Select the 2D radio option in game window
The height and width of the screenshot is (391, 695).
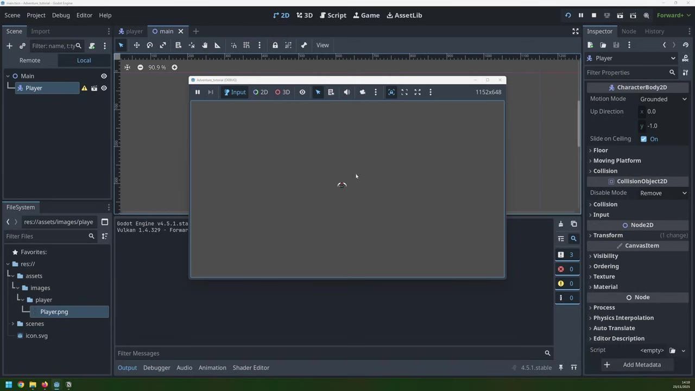tap(261, 92)
